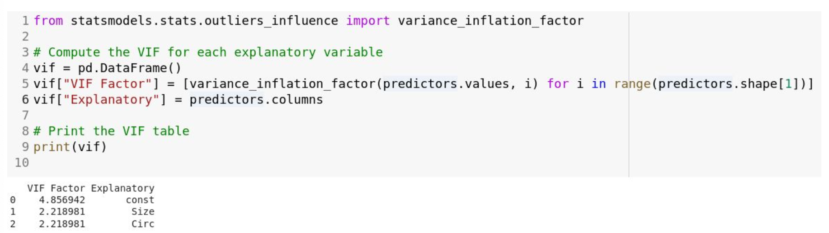The width and height of the screenshot is (829, 233).
Task: Click the 'from' keyword on line 1
Action: tap(48, 21)
